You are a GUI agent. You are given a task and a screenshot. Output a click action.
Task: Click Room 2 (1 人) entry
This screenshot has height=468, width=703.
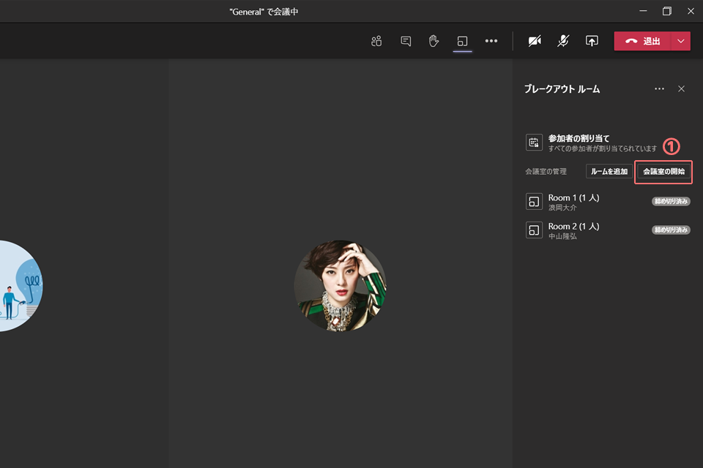[x=574, y=226]
